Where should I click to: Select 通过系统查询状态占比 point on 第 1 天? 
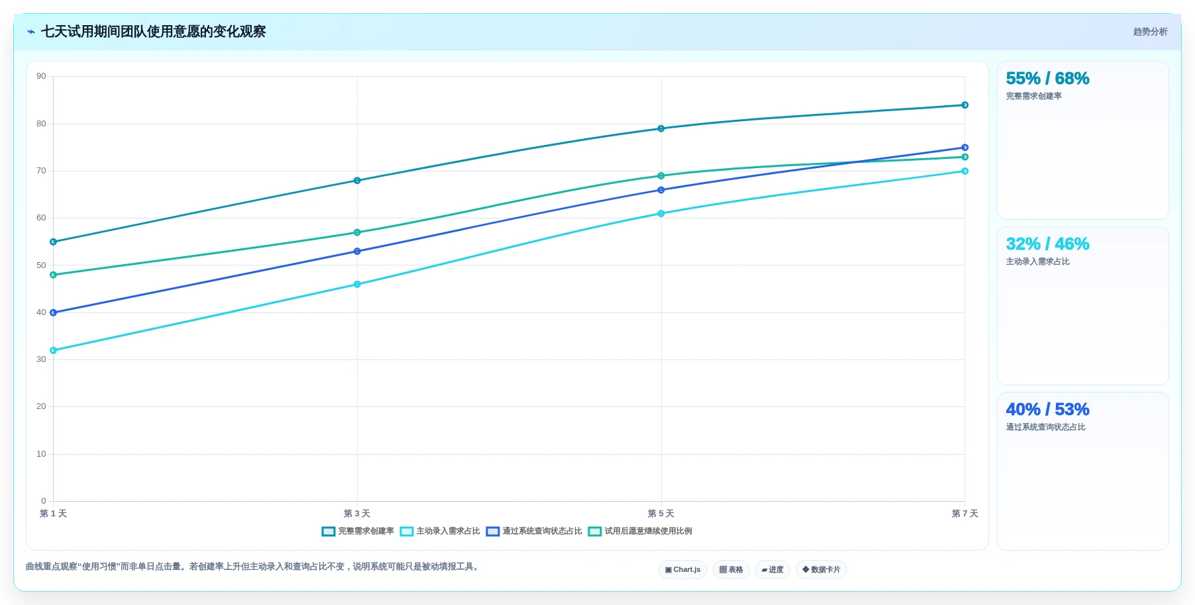tap(54, 312)
